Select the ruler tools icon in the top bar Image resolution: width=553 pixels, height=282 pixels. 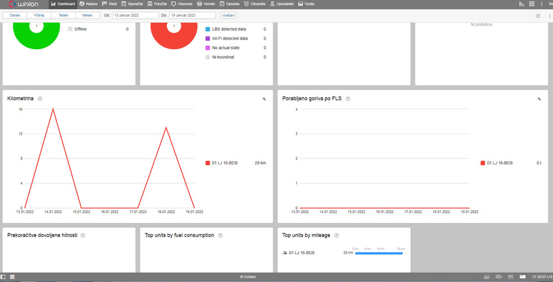pyautogui.click(x=521, y=4)
